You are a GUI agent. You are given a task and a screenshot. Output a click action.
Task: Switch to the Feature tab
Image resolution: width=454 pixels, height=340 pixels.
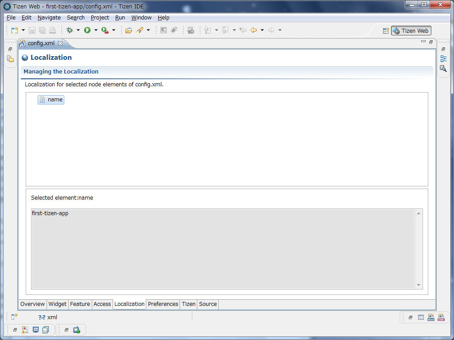pos(80,304)
